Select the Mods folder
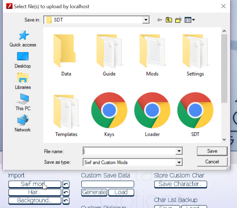 tap(152, 54)
